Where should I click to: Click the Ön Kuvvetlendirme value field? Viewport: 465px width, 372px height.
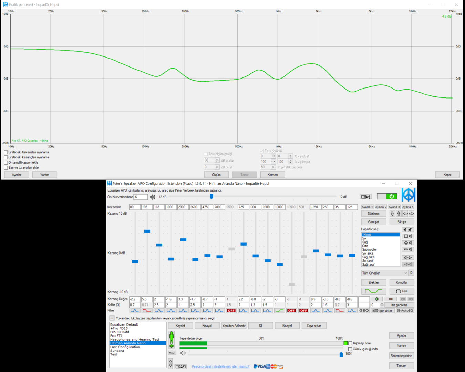coord(141,197)
